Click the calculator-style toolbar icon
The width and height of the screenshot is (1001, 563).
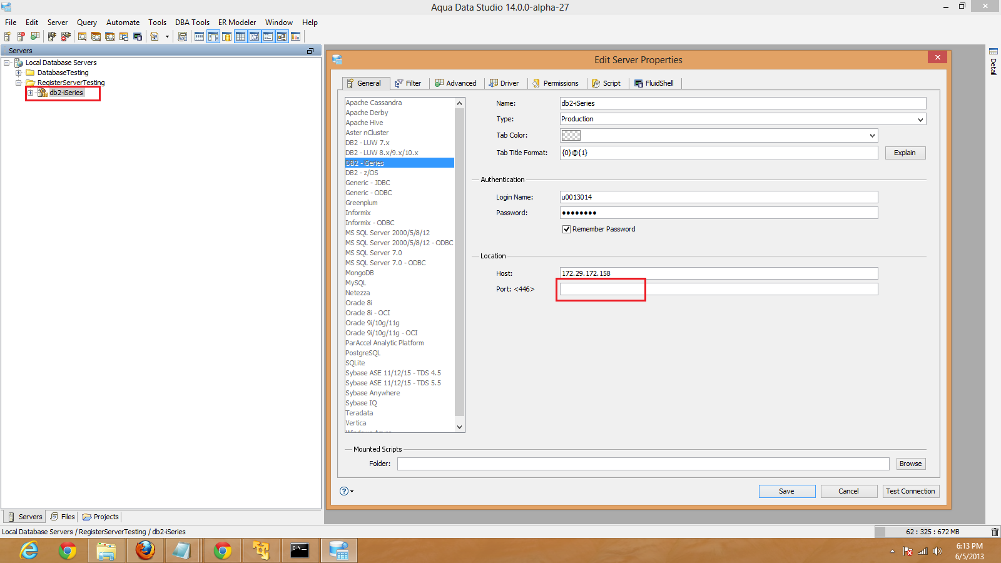(182, 36)
